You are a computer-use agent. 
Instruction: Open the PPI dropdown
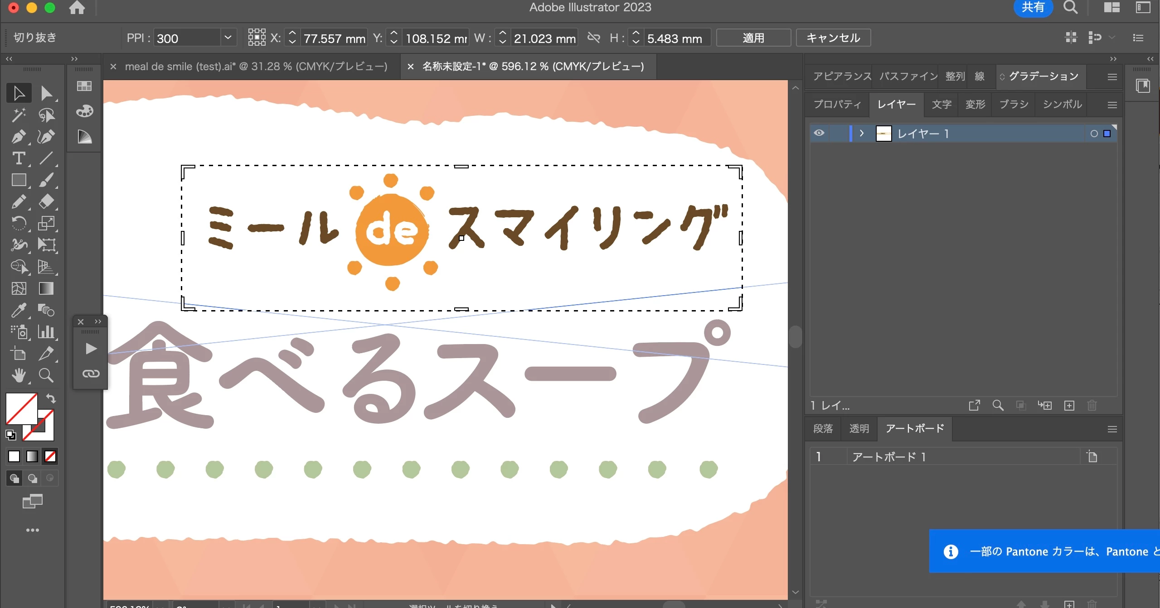pos(228,38)
